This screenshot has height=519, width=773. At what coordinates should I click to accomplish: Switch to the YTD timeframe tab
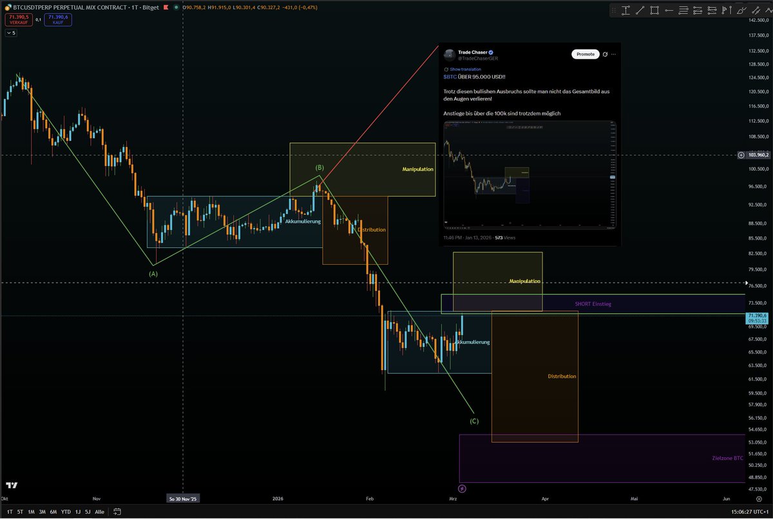pyautogui.click(x=66, y=512)
